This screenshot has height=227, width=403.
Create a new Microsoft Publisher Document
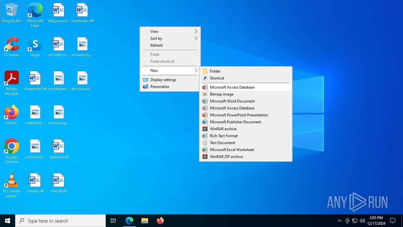tap(246, 122)
